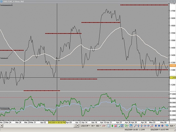Screen dimensions: 176x132
Task: Click the Apr.23 date axis label
Action: click(119, 122)
